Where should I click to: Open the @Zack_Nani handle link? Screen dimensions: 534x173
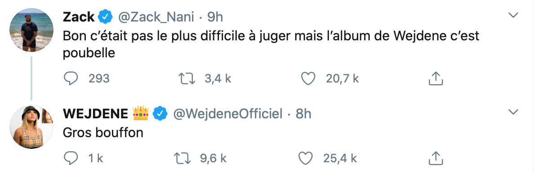point(156,16)
